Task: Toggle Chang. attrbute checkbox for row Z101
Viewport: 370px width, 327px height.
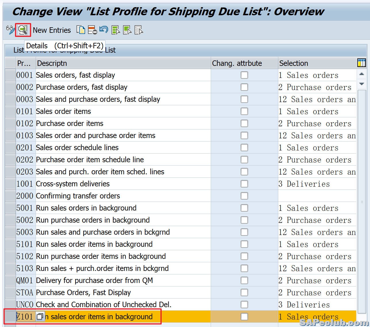Action: (244, 317)
